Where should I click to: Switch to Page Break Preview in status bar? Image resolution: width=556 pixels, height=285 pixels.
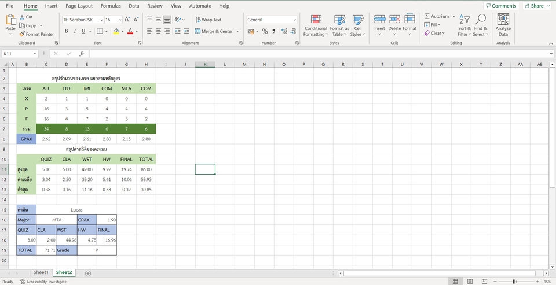click(484, 282)
